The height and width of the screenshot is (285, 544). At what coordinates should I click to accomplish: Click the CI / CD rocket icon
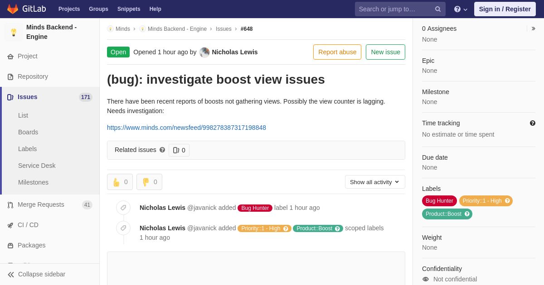10,225
